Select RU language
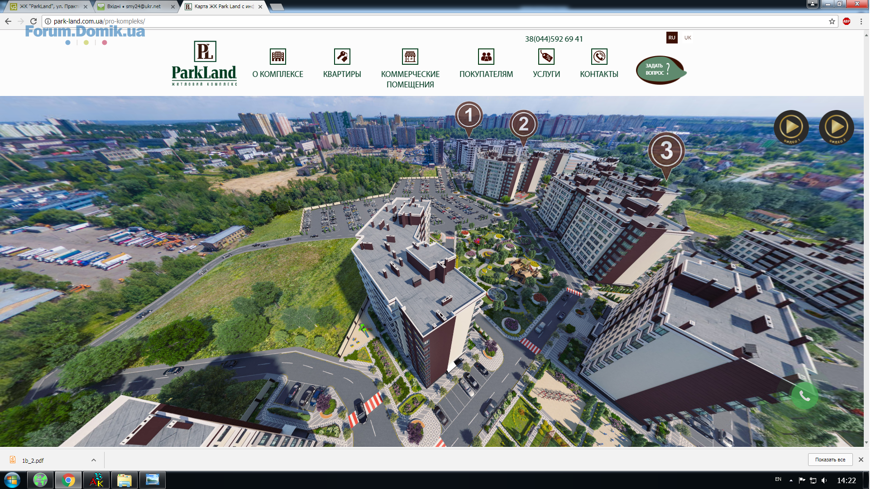Viewport: 871px width, 489px height. pyautogui.click(x=672, y=38)
